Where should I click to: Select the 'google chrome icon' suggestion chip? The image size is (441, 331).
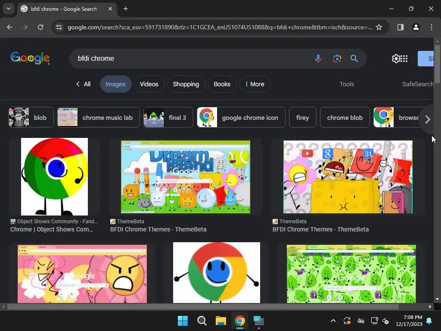tap(241, 117)
